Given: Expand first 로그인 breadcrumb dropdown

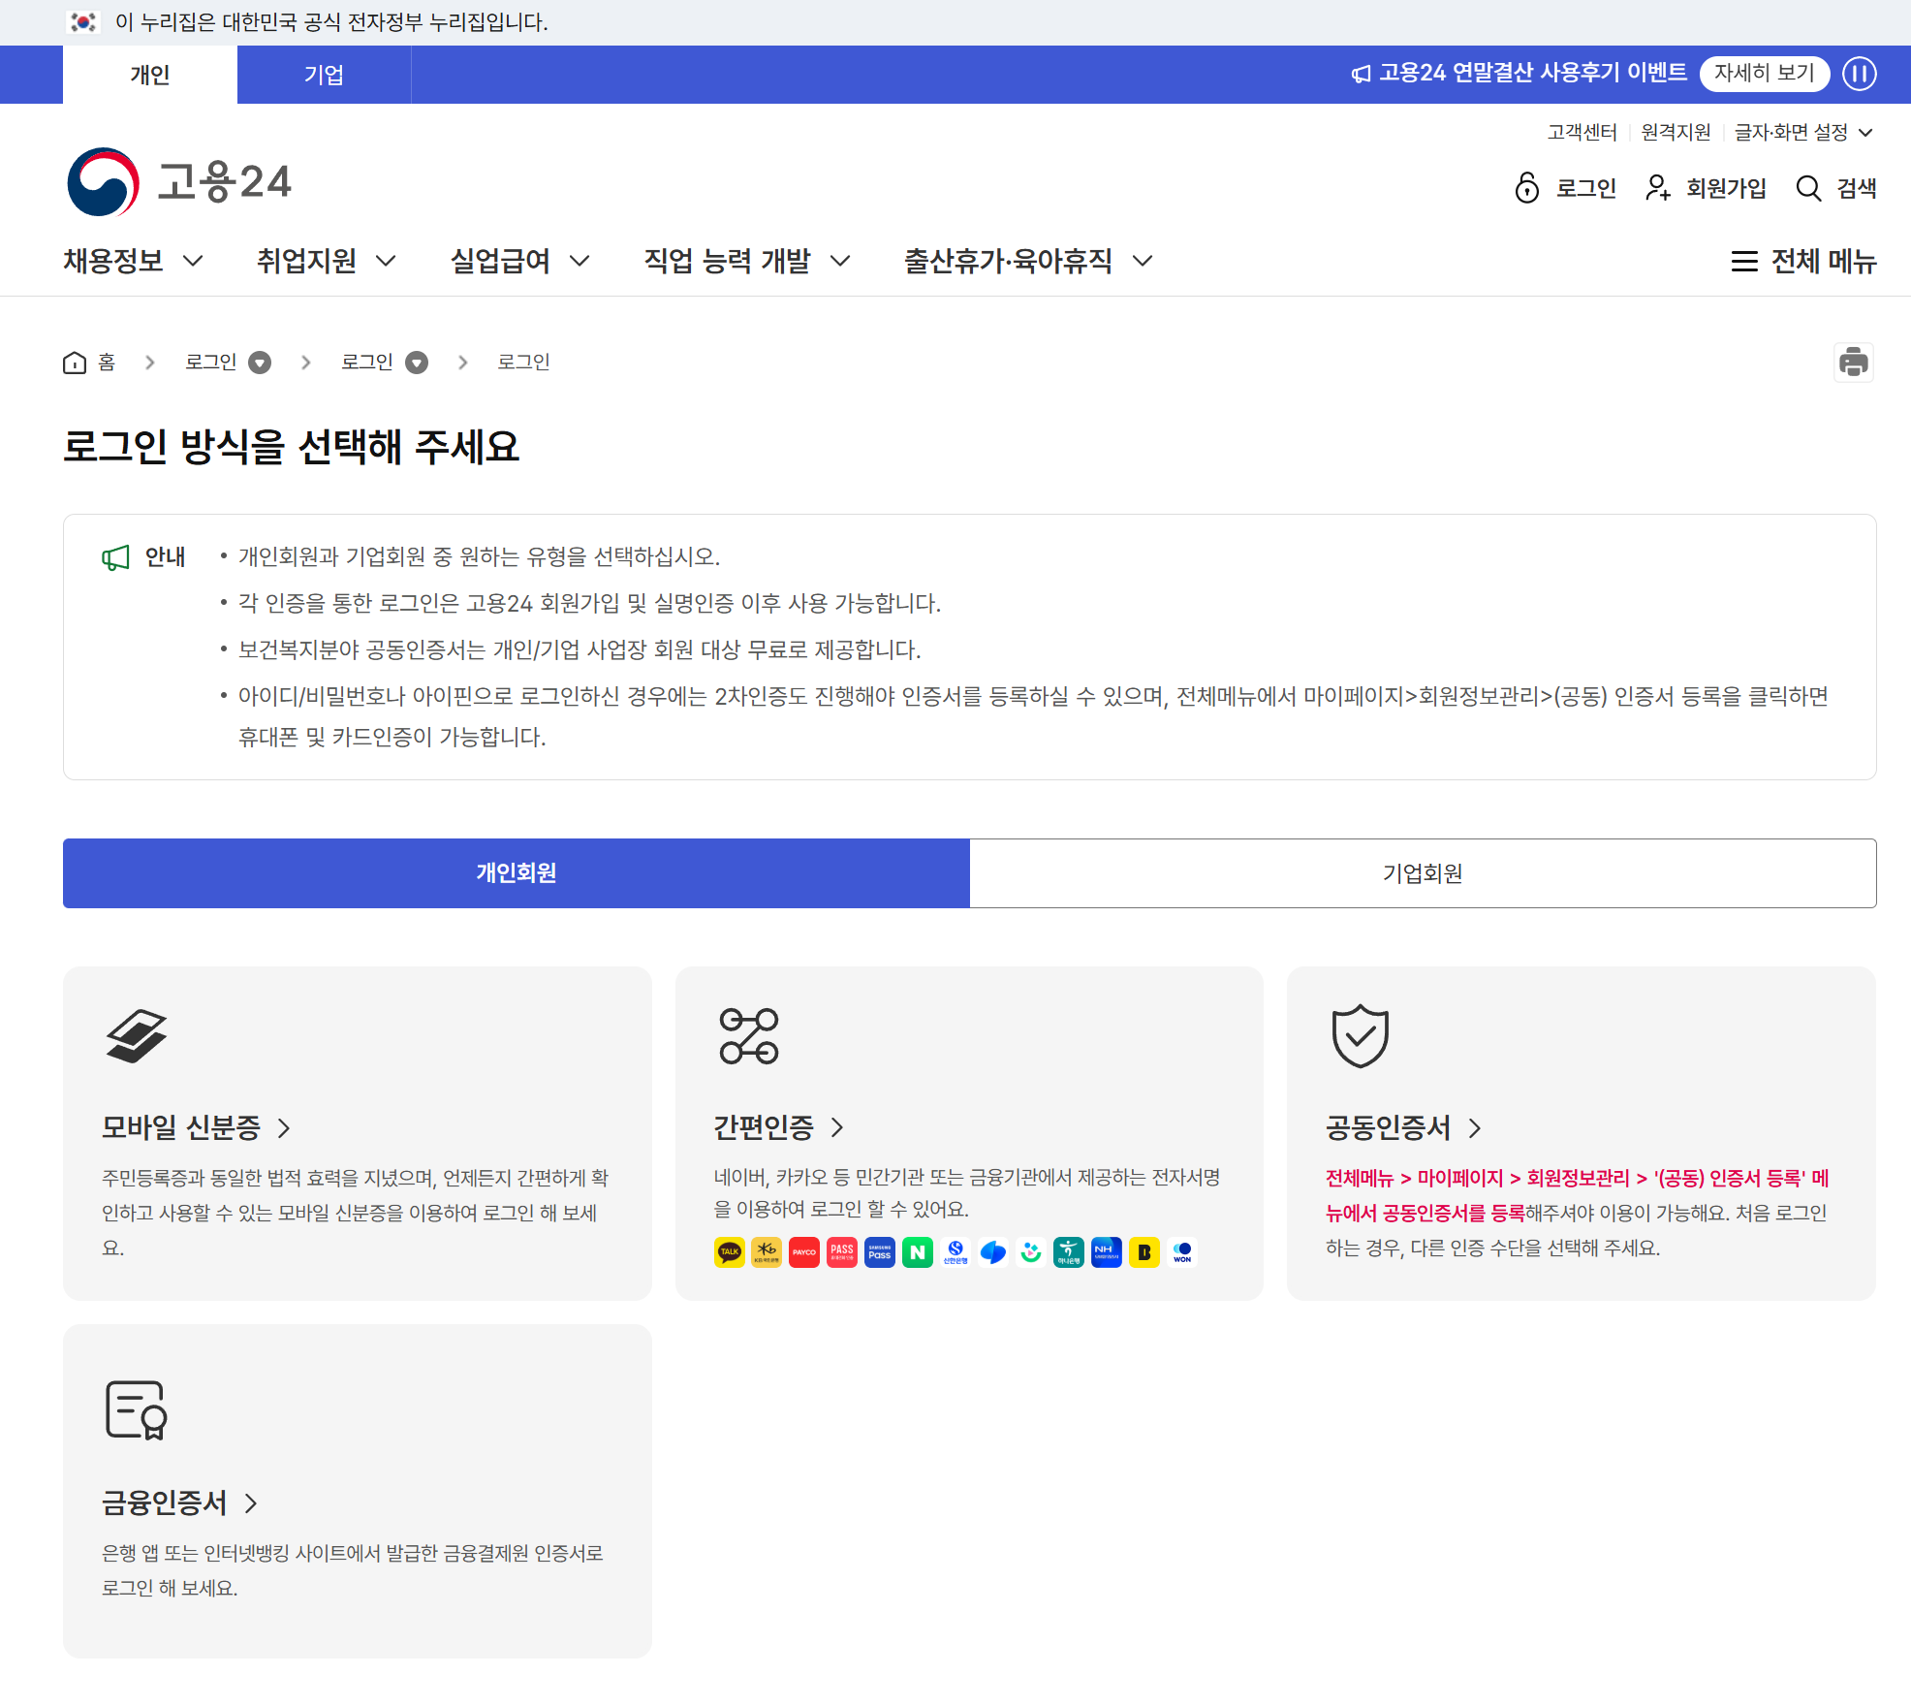Looking at the screenshot, I should [x=260, y=363].
